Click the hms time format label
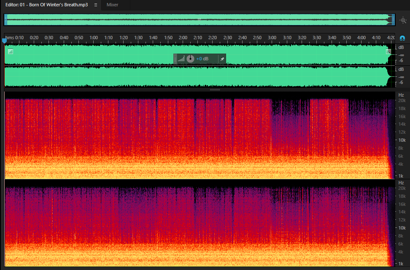The width and height of the screenshot is (410, 270). (x=10, y=38)
